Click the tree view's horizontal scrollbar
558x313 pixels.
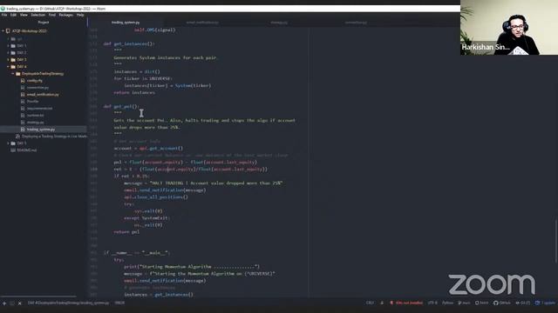coord(38,296)
